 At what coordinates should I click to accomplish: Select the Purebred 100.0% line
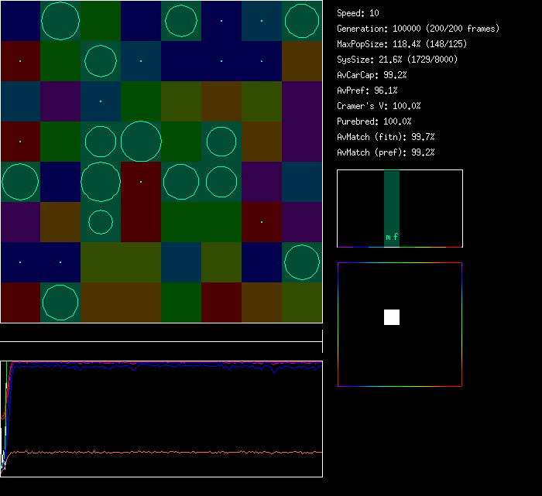point(374,121)
